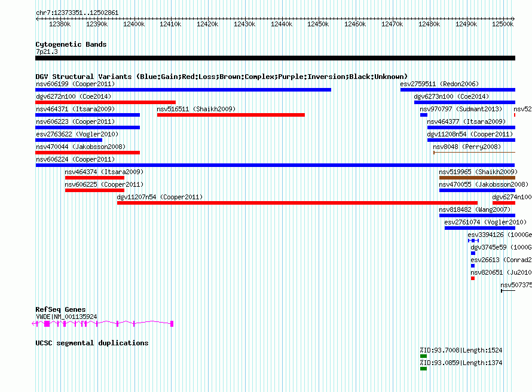This screenshot has width=532, height=392.
Task: Click the 12400k ruler tick label
Action: click(134, 24)
